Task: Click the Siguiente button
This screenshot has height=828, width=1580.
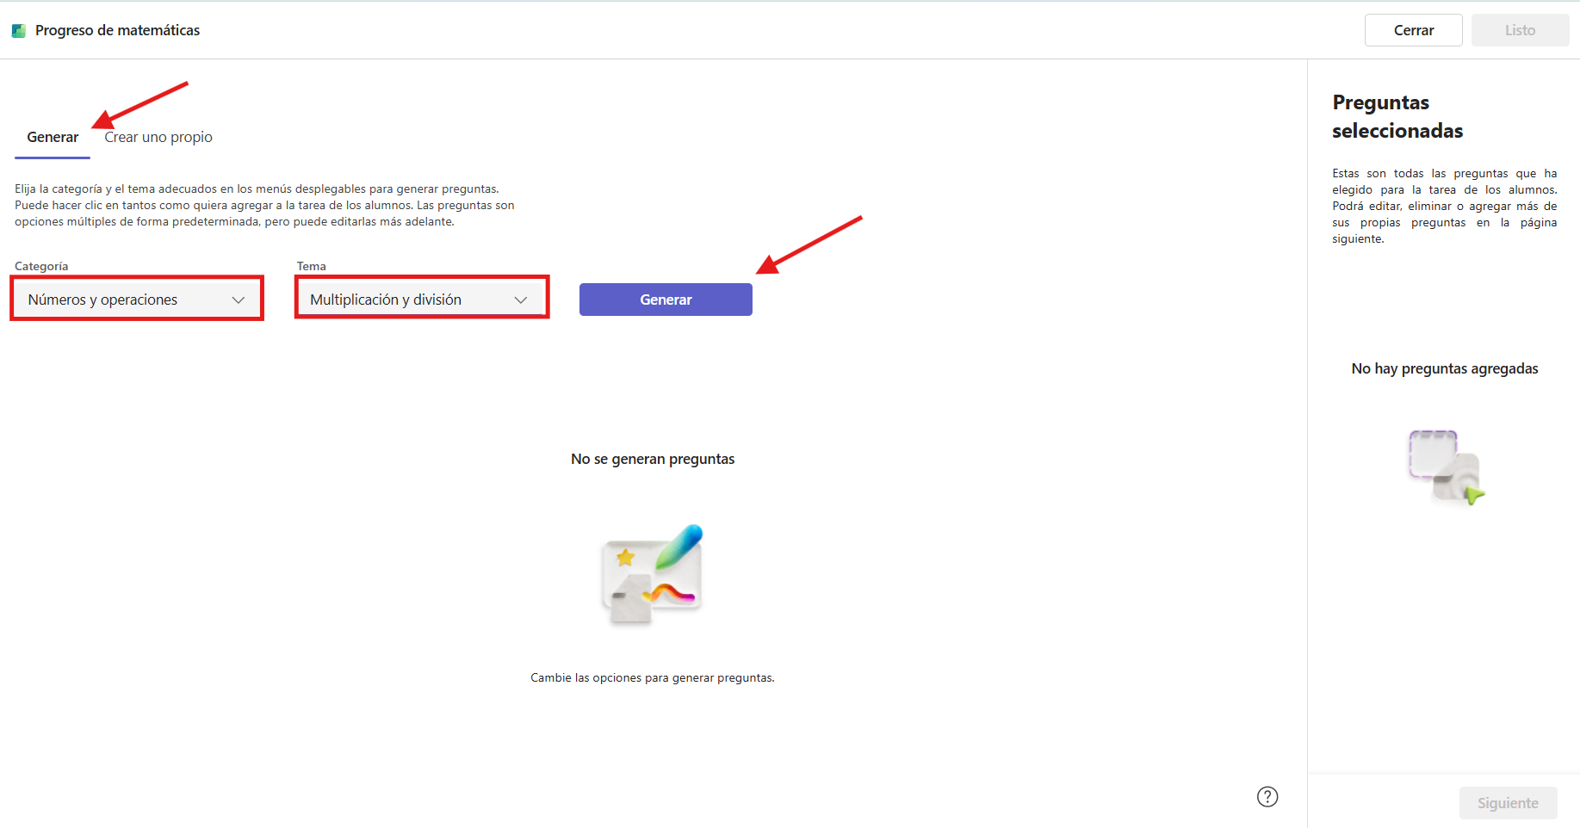Action: coord(1509,803)
